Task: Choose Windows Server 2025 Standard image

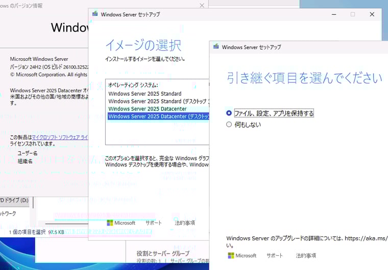Action: (x=158, y=94)
